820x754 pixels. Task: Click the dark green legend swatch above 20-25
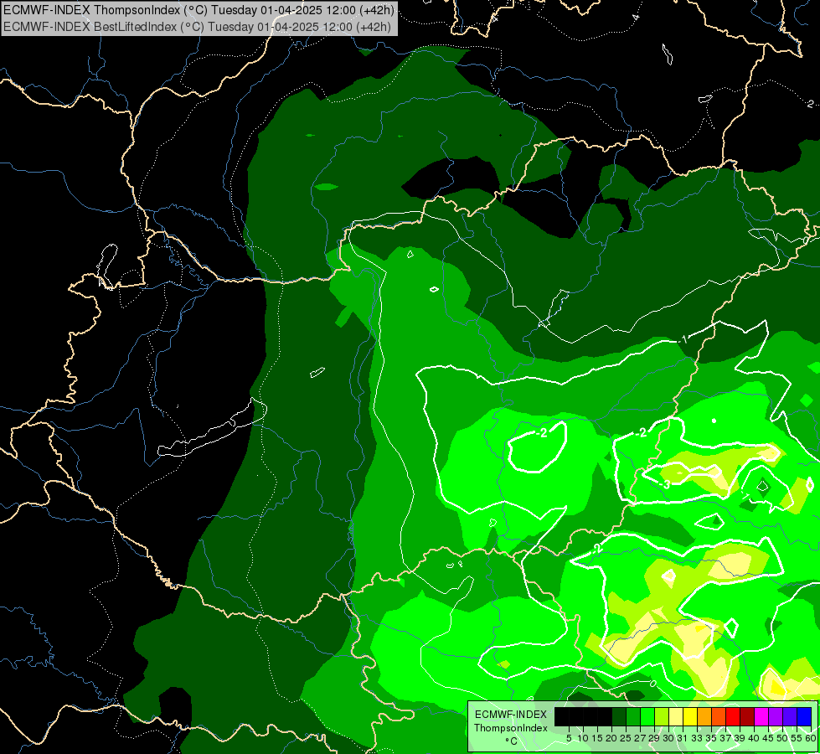point(619,716)
